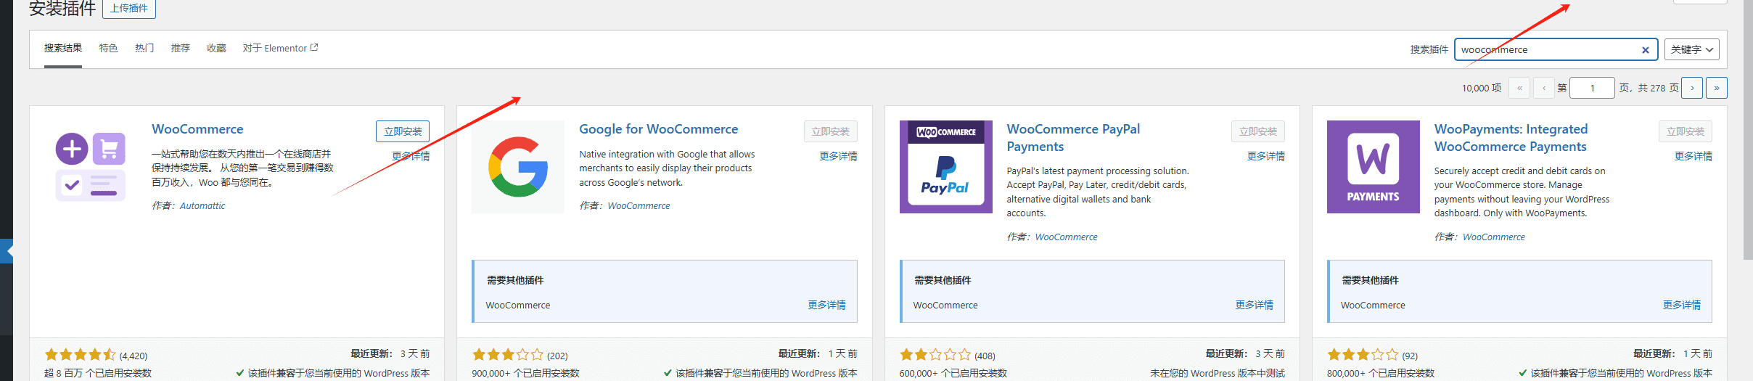Open the 对于 Elementor external link

pos(280,49)
